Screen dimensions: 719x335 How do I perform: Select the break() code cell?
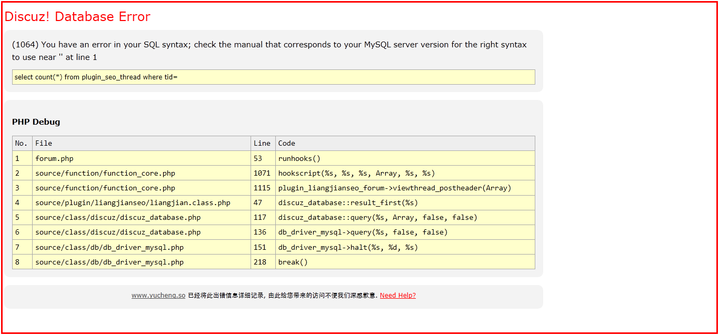pos(293,262)
